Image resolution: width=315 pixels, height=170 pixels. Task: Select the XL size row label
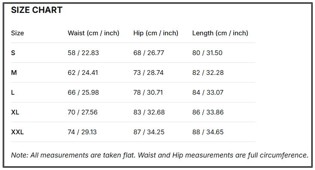(x=15, y=112)
